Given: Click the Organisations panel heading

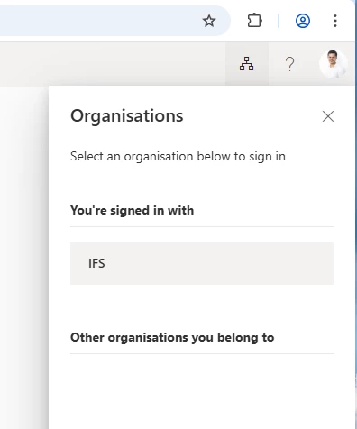Looking at the screenshot, I should 127,116.
